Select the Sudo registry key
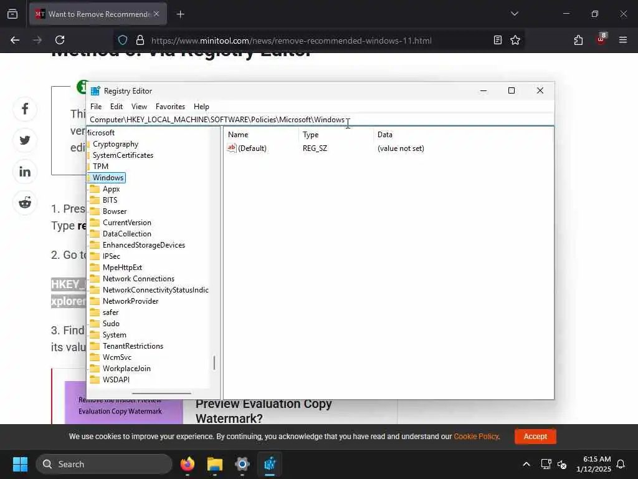This screenshot has width=638, height=479. [x=111, y=324]
